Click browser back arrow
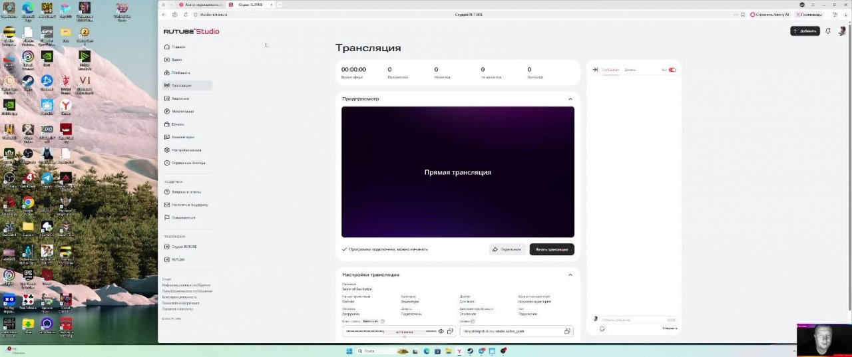 point(166,14)
